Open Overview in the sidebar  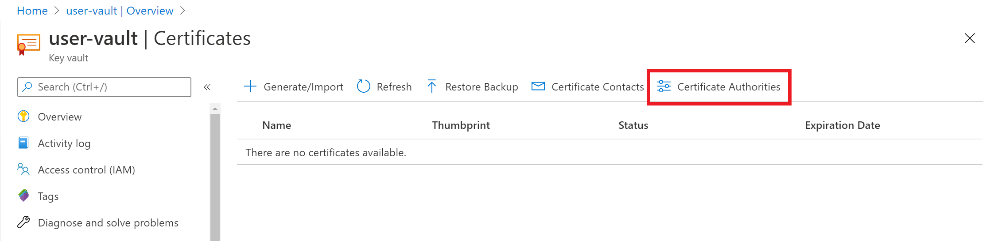click(60, 117)
